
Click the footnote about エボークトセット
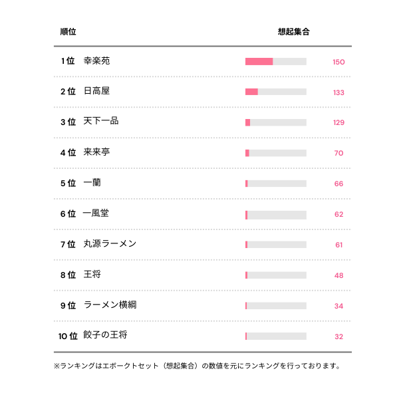[x=198, y=366]
